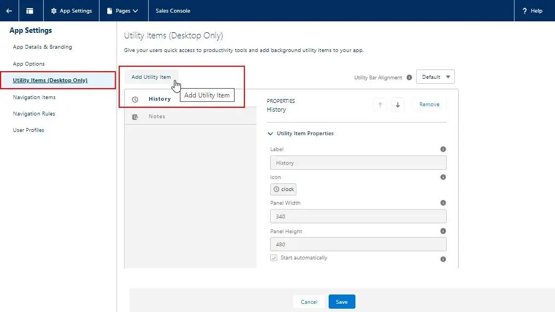This screenshot has width=555, height=312.
Task: Click the back arrow icon
Action: tap(9, 11)
